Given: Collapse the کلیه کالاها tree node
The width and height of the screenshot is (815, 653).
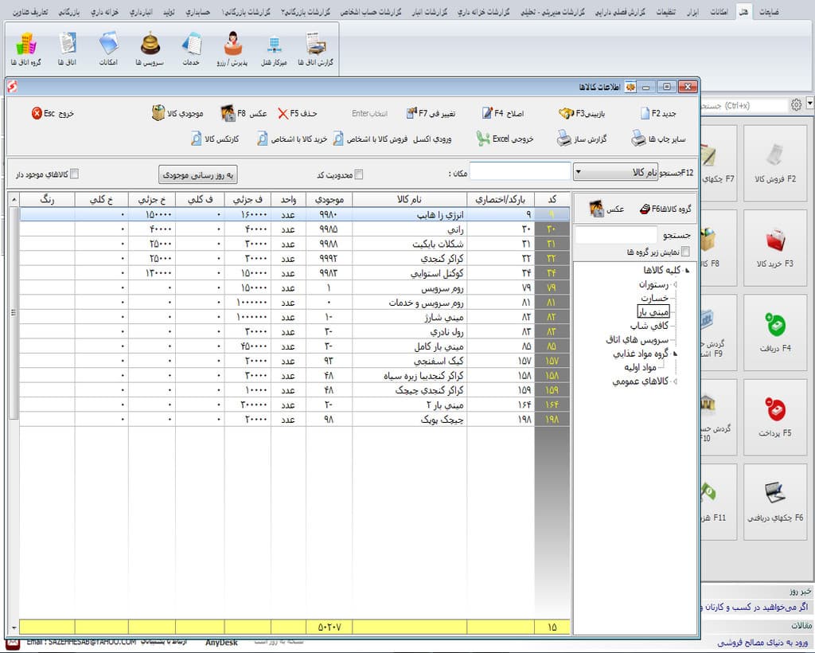Looking at the screenshot, I should point(687,270).
